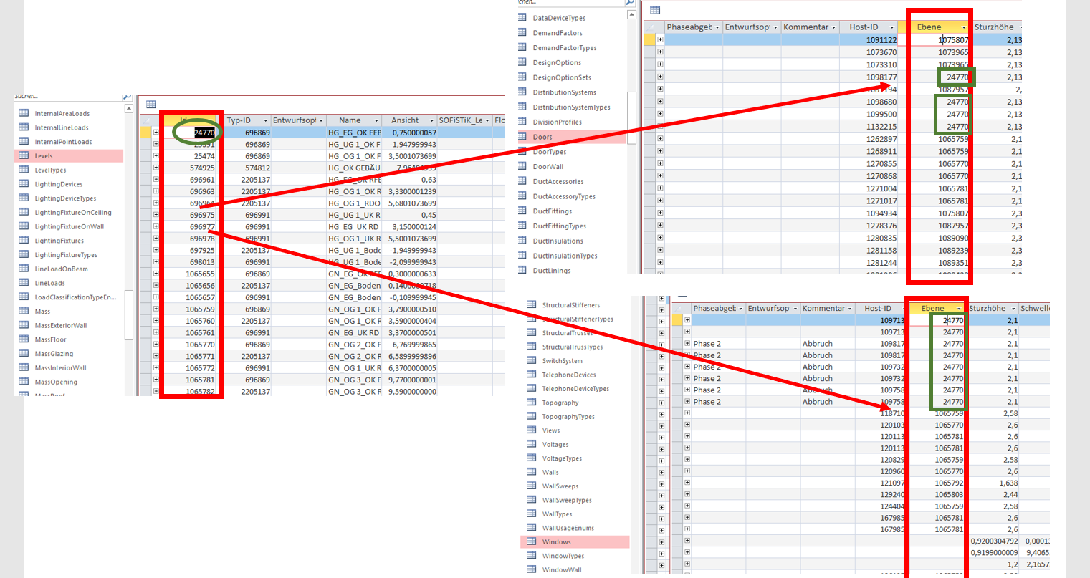Image resolution: width=1090 pixels, height=578 pixels.
Task: Expand Doors row with Host-ID 1094934
Action: (660, 213)
